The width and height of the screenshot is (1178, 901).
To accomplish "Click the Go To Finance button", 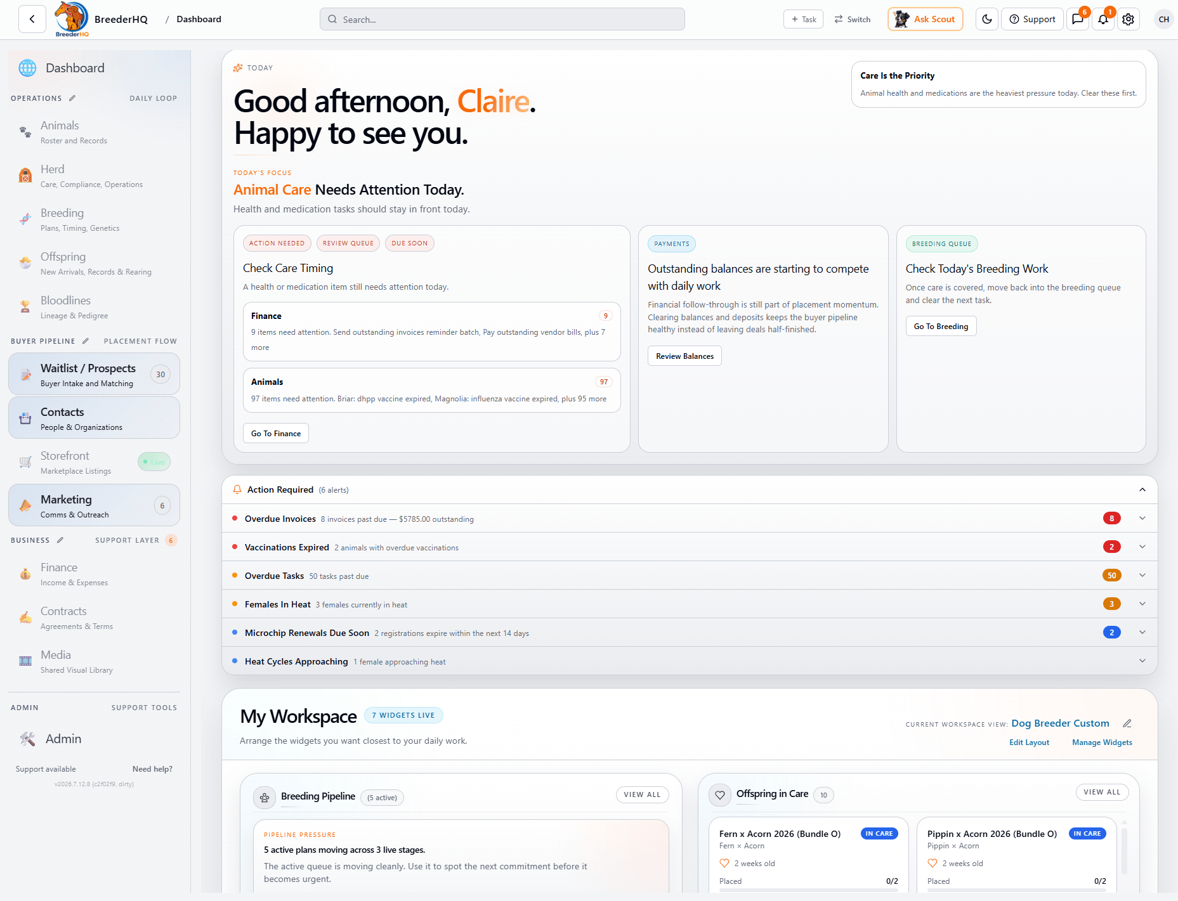I will pyautogui.click(x=276, y=433).
